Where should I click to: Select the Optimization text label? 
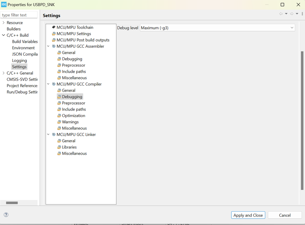pos(74,116)
